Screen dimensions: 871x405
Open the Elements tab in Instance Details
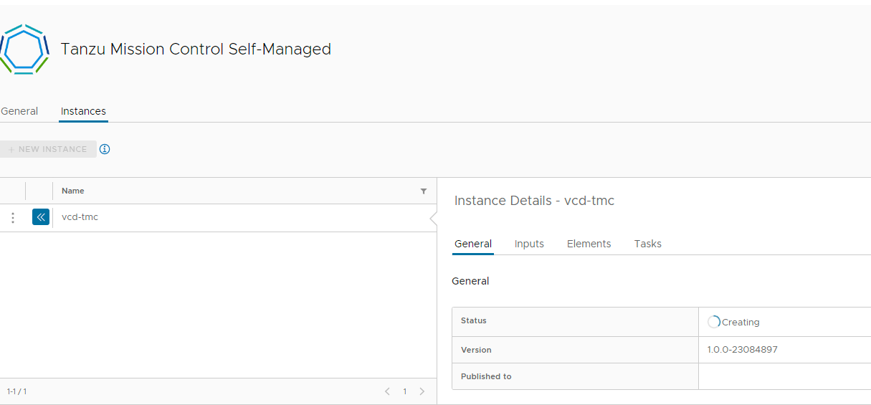click(589, 244)
